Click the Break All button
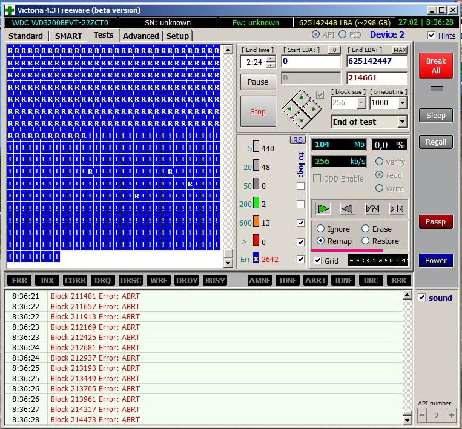The width and height of the screenshot is (462, 429). [x=435, y=65]
